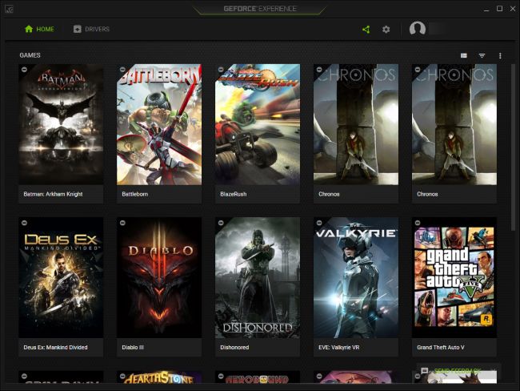This screenshot has width=520, height=391.
Task: Switch to the DRIVERS tab
Action: tap(91, 29)
